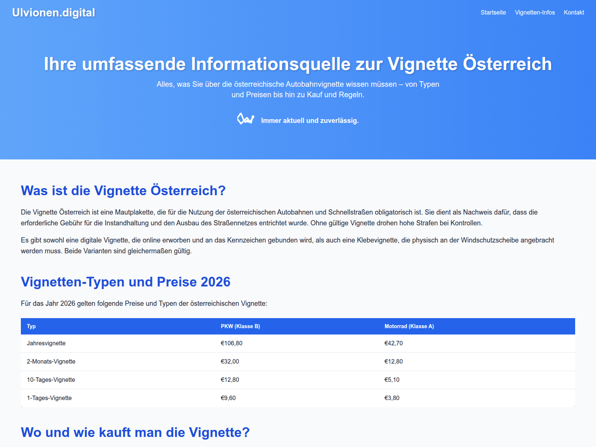Go to Vignetten-Infos in navigation
The image size is (596, 447).
535,13
